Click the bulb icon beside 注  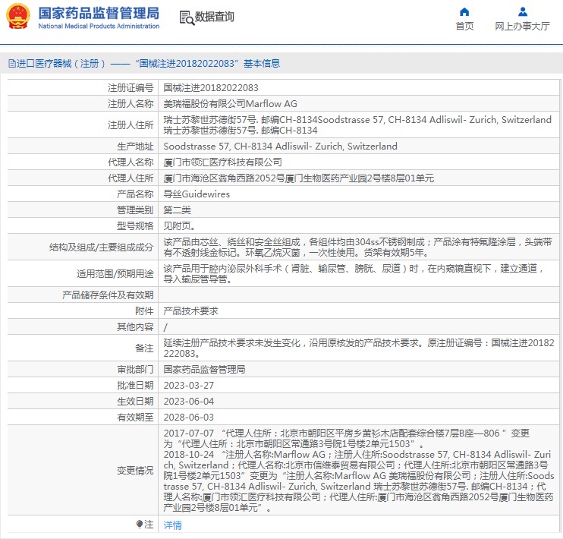point(140,525)
